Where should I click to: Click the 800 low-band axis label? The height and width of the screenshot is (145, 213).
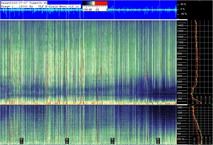tap(179, 123)
